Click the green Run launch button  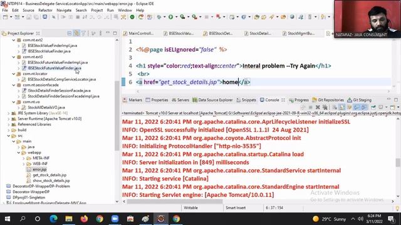point(170,17)
